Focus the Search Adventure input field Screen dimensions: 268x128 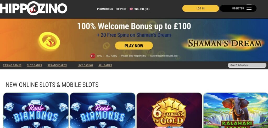(x=247, y=65)
